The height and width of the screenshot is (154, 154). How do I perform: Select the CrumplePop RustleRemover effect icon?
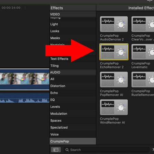(x=143, y=79)
